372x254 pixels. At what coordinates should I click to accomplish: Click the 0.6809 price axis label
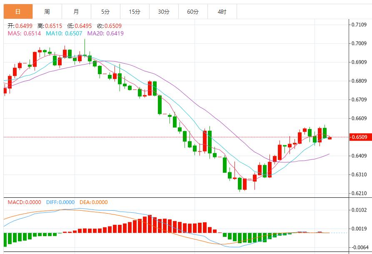click(x=359, y=81)
